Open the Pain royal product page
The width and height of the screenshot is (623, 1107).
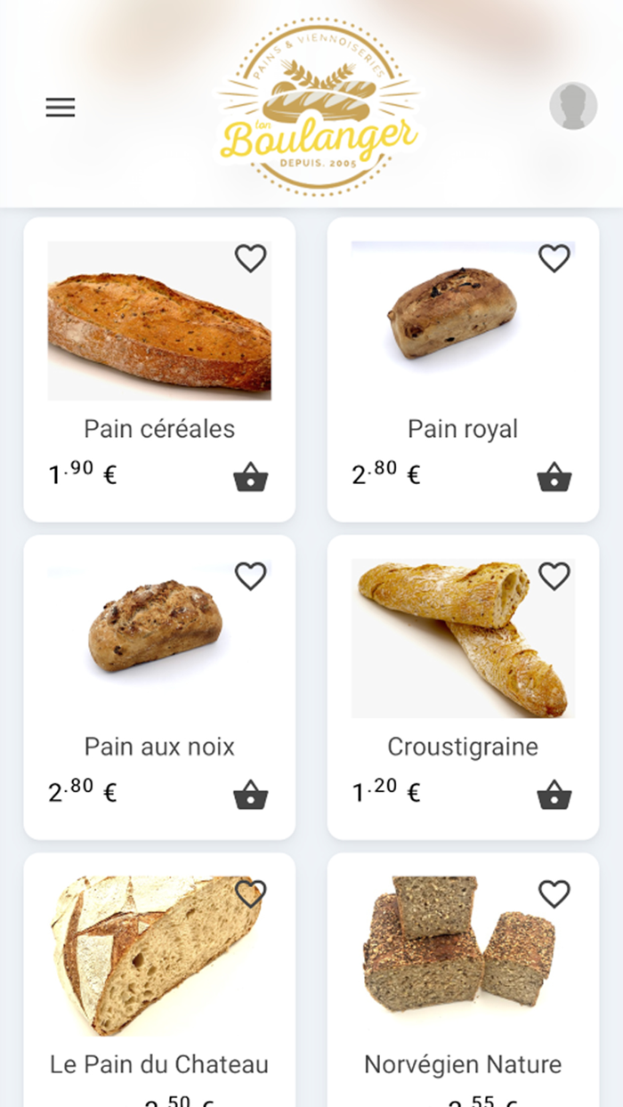pos(462,428)
